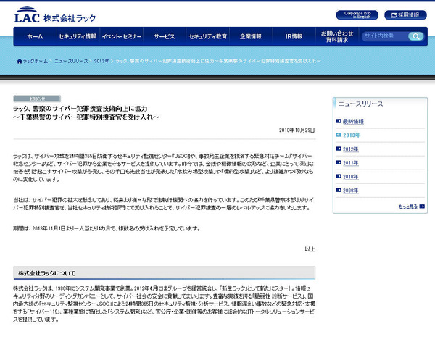Select IR情報 in the navigation bar
Viewport: 435px width, 342px height.
click(x=294, y=36)
